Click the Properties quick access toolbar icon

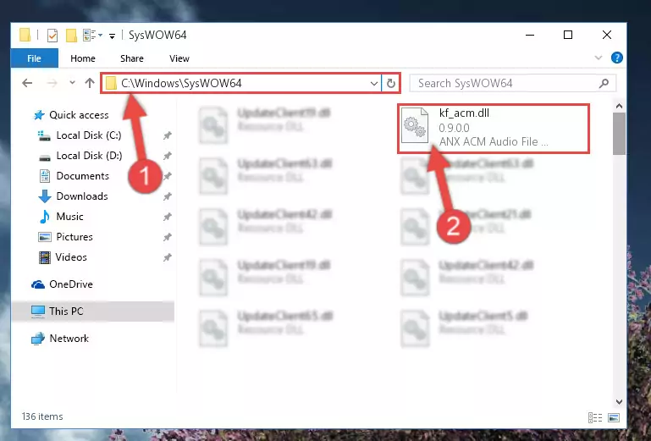click(52, 36)
